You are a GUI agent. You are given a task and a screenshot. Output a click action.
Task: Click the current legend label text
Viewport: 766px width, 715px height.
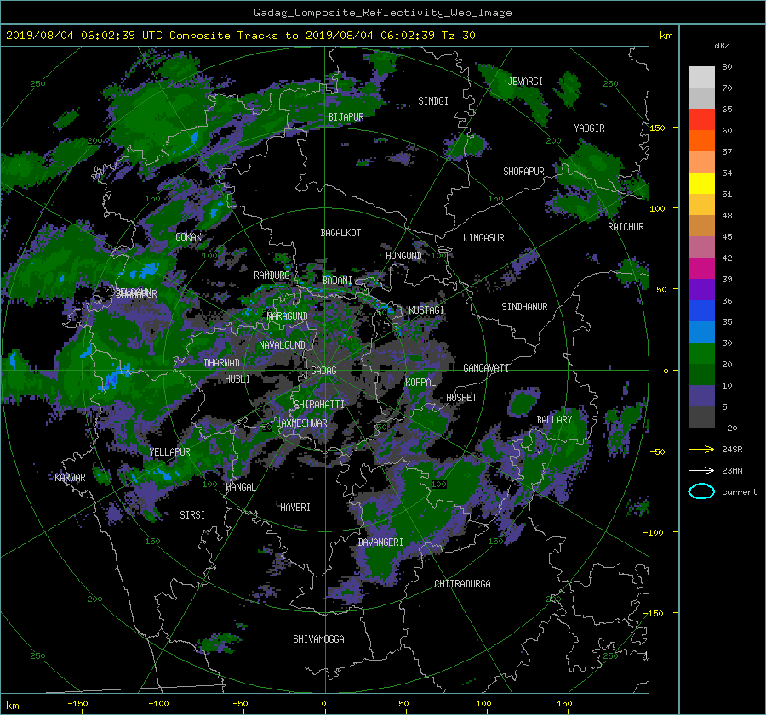740,492
